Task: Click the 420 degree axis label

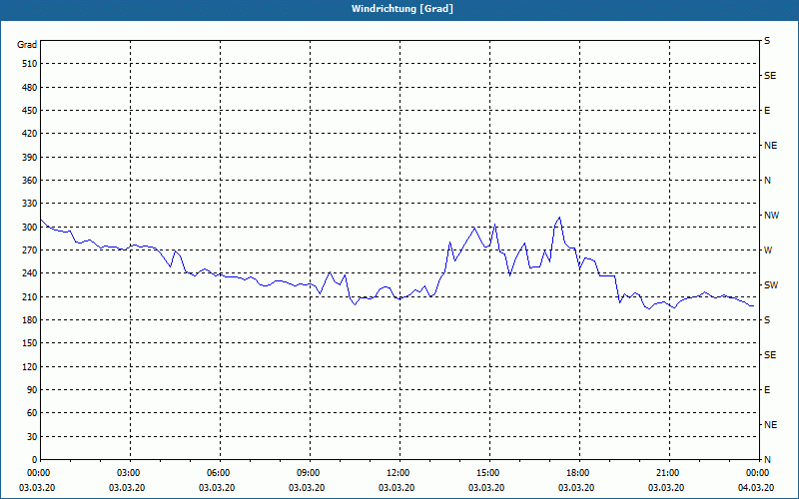Action: (30, 134)
